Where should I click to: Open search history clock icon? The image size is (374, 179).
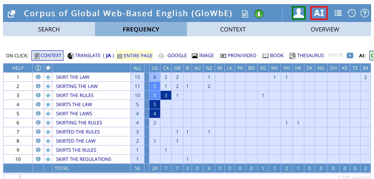(x=351, y=13)
